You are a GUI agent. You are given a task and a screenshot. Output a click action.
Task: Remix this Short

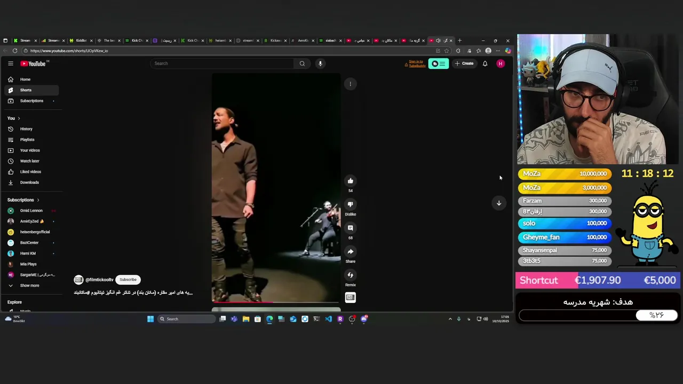pos(351,275)
